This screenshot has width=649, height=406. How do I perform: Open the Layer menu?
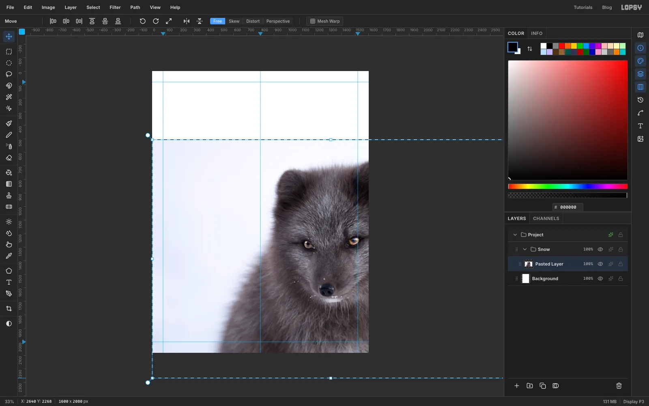coord(71,7)
